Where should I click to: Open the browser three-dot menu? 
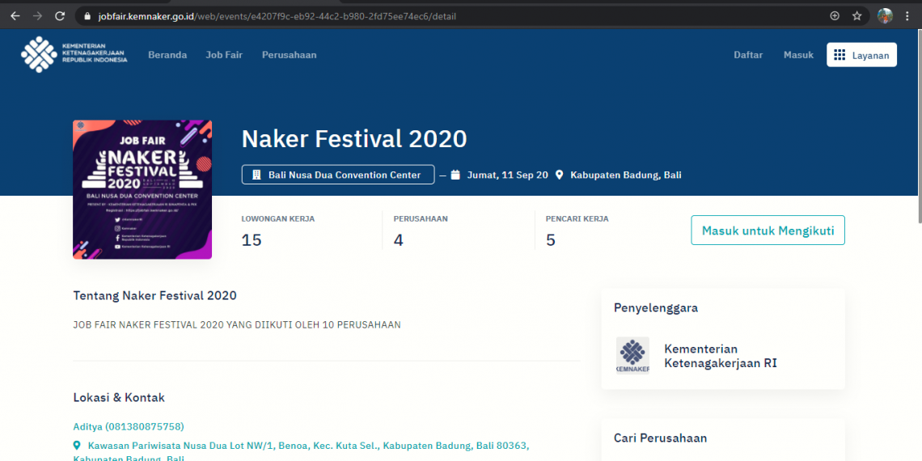[x=907, y=16]
